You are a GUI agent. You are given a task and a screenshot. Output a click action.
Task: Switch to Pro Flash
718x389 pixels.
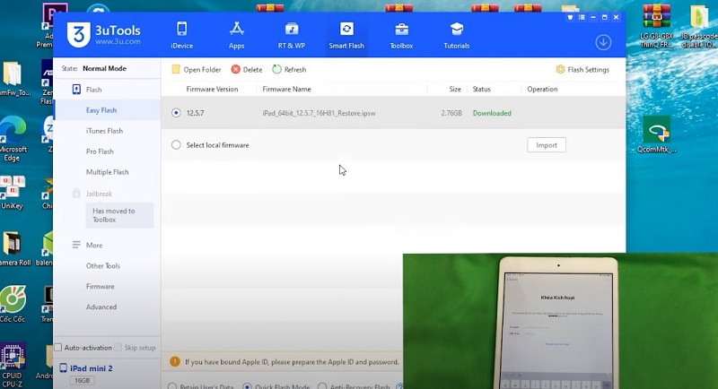[x=100, y=151]
